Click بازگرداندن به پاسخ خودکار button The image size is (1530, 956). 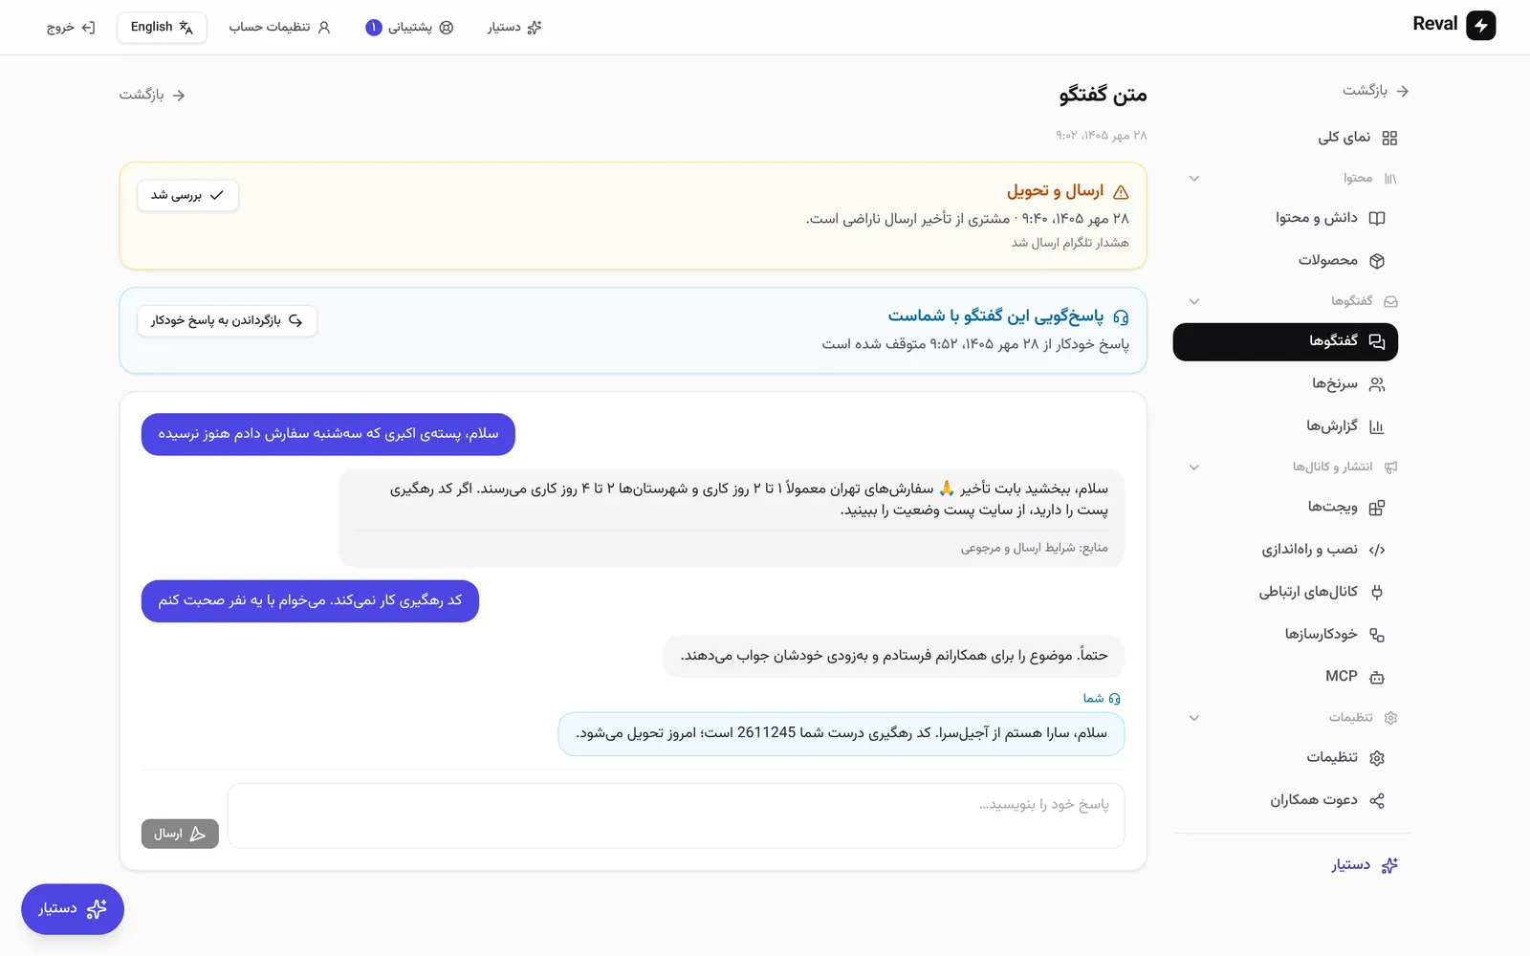(227, 320)
